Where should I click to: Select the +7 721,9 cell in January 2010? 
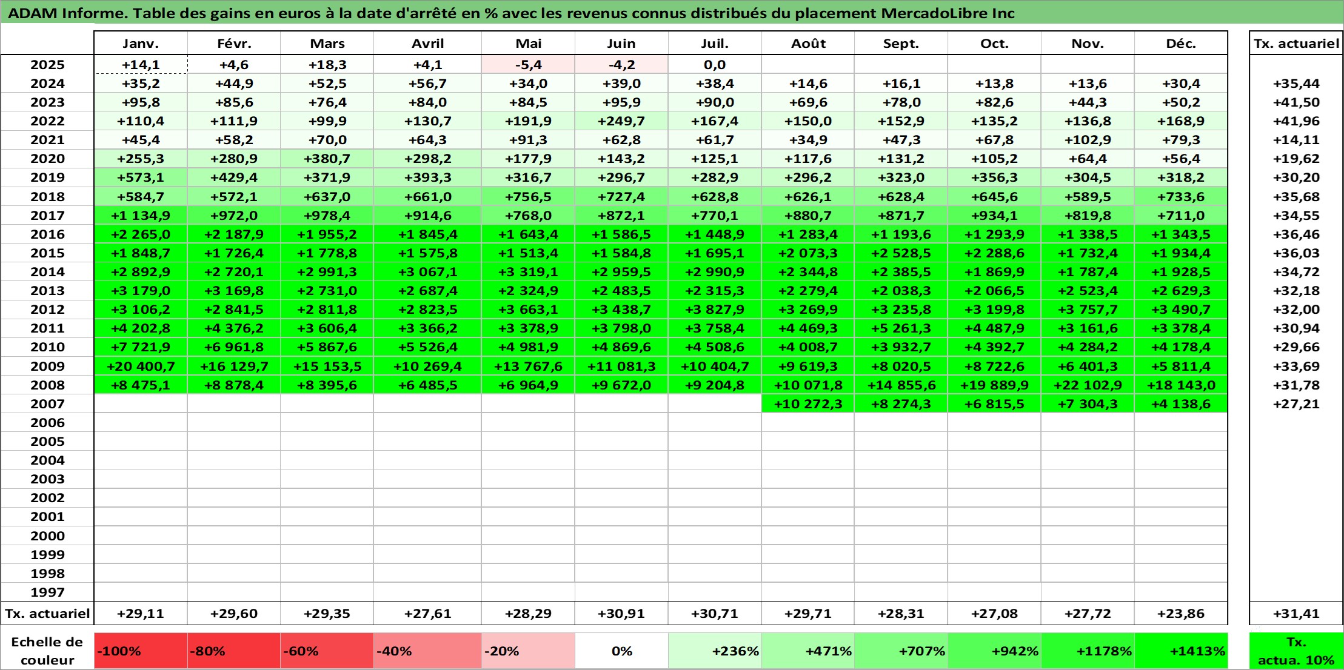coord(141,347)
